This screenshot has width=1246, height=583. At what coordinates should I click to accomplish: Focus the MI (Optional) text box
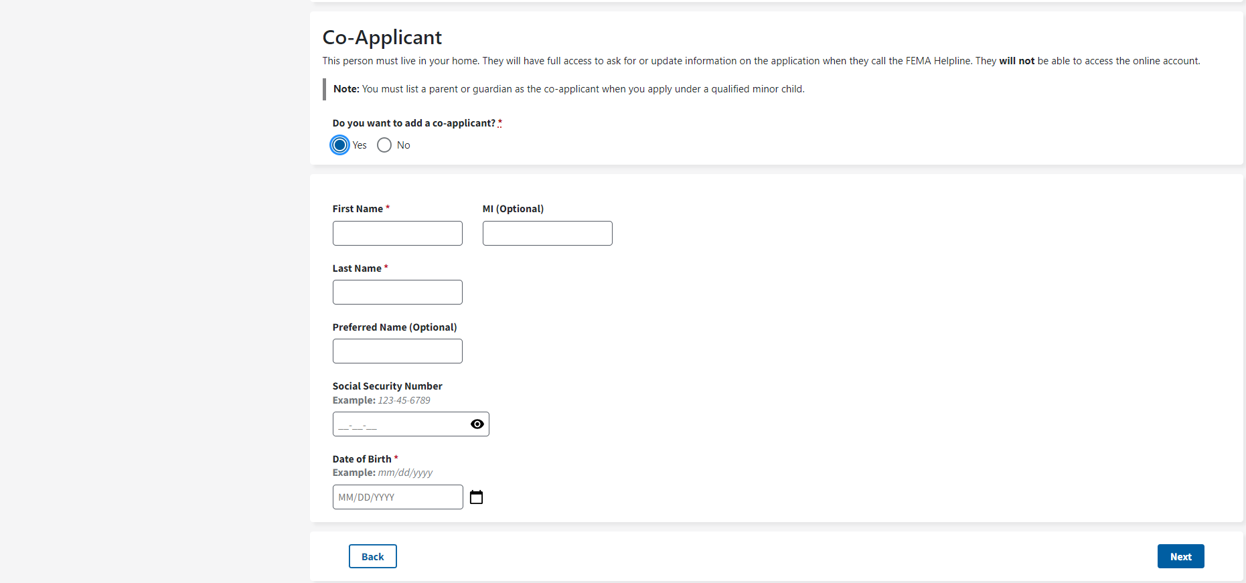547,234
